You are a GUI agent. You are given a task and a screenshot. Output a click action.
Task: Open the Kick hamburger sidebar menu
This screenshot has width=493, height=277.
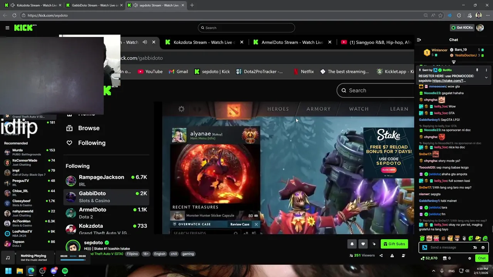(7, 28)
